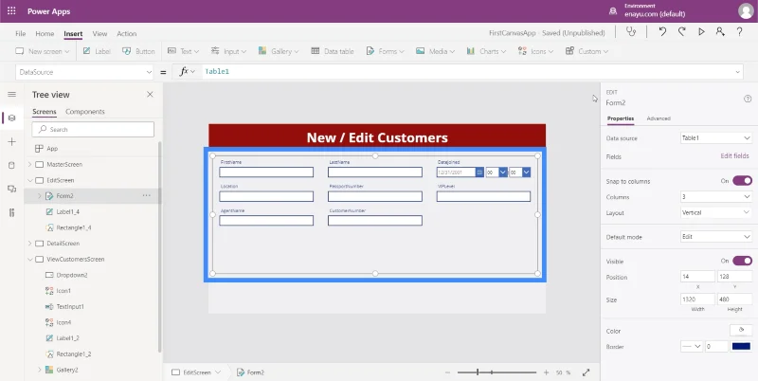Open the Insert plus icon in the sidebar
The width and height of the screenshot is (758, 381).
(11, 141)
